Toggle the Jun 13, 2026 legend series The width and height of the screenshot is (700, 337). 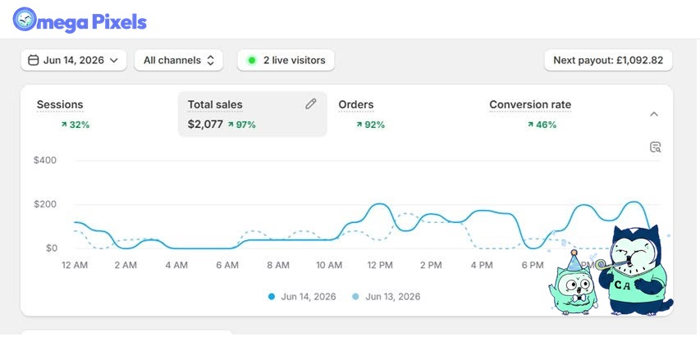tap(387, 297)
